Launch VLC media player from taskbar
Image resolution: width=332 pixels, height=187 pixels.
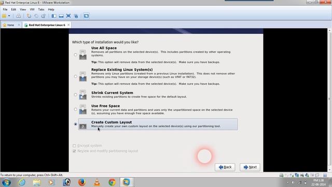click(x=97, y=182)
